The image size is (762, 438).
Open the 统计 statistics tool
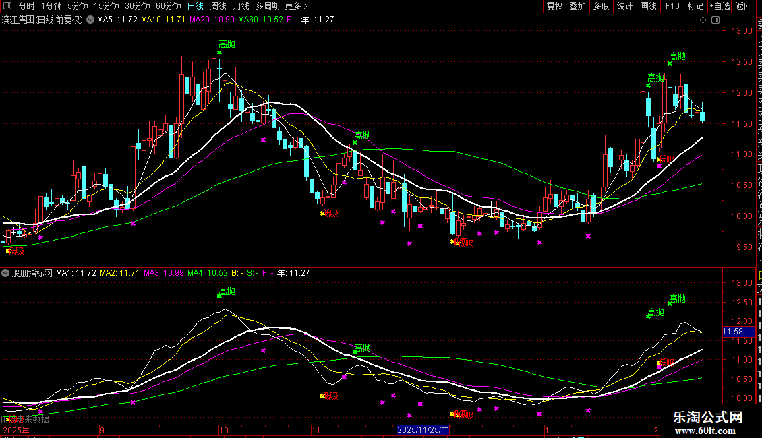tap(624, 6)
